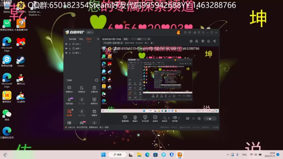Open the 微信 desktop shortcut
This screenshot has width=283, height=159.
[7, 115]
